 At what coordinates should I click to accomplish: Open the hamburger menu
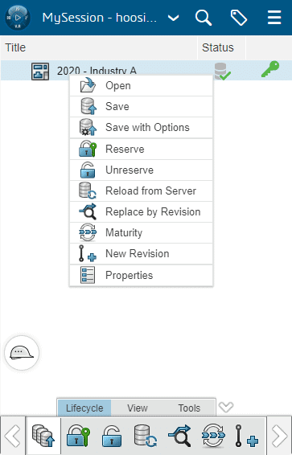click(x=274, y=18)
